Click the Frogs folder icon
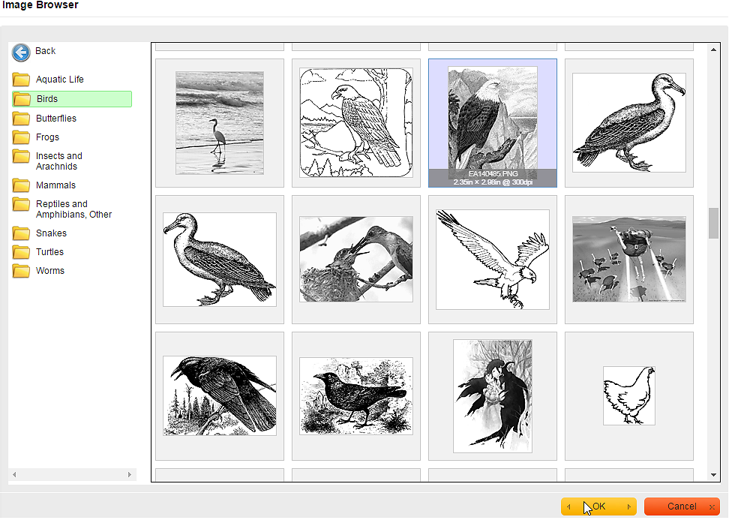This screenshot has width=729, height=520. point(22,137)
